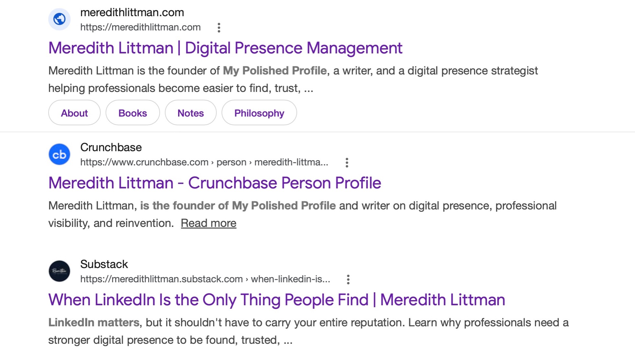Click the Substack site name label
Viewport: 635px width, 359px height.
tap(104, 264)
